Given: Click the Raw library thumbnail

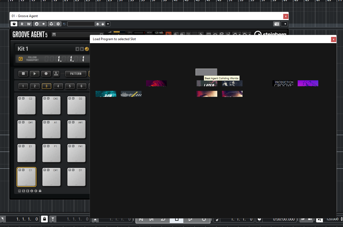Looking at the screenshot, I should coord(106,94).
